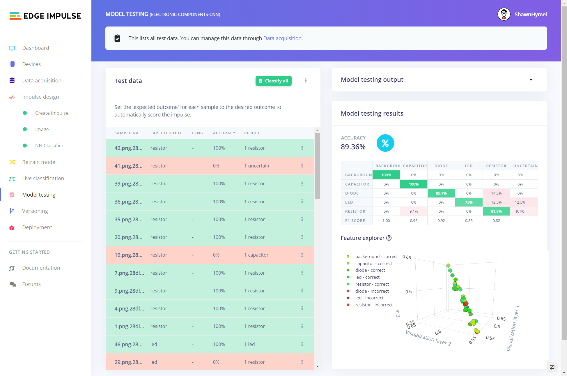Open the Create impulse submenu item
This screenshot has width=567, height=376.
pos(52,113)
